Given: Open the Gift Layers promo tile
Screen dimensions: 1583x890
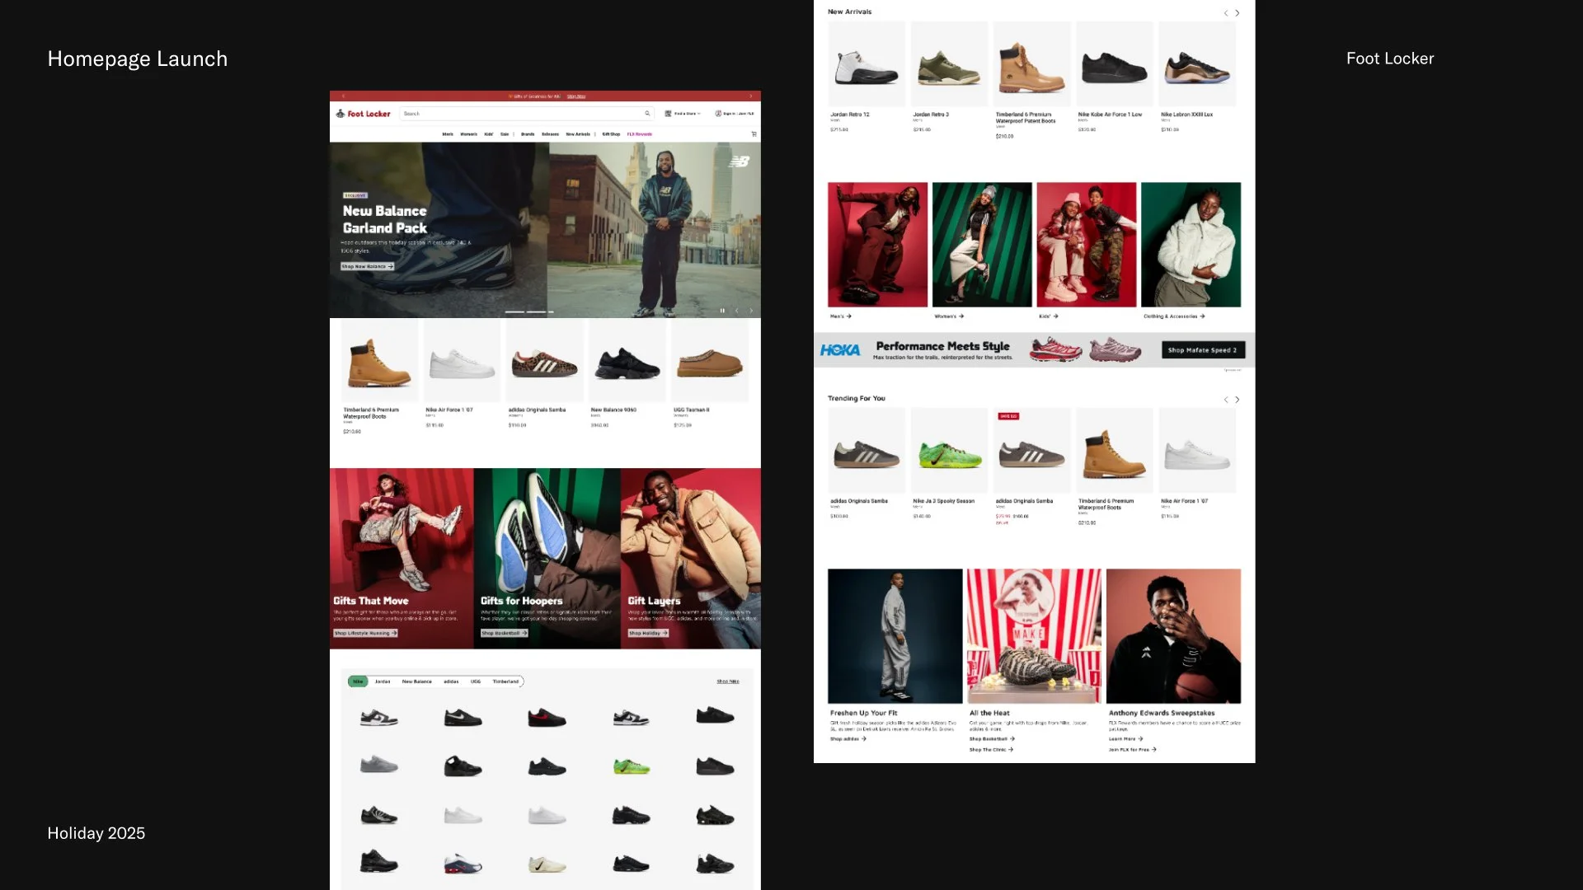Looking at the screenshot, I should (691, 559).
